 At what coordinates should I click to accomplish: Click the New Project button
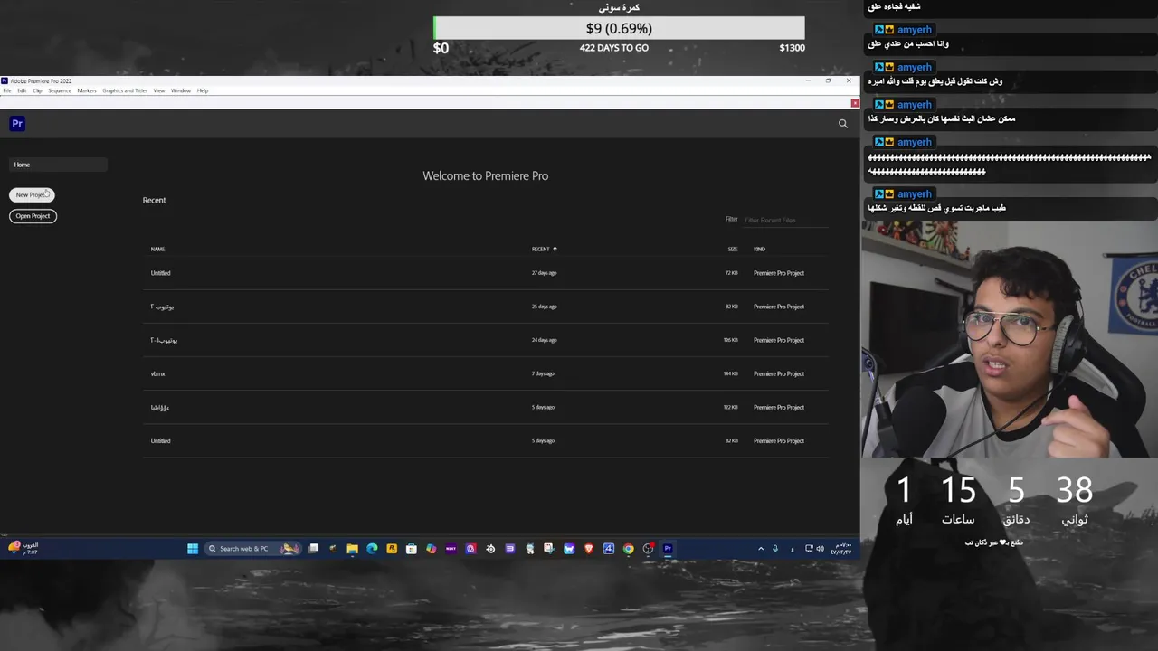click(x=32, y=194)
